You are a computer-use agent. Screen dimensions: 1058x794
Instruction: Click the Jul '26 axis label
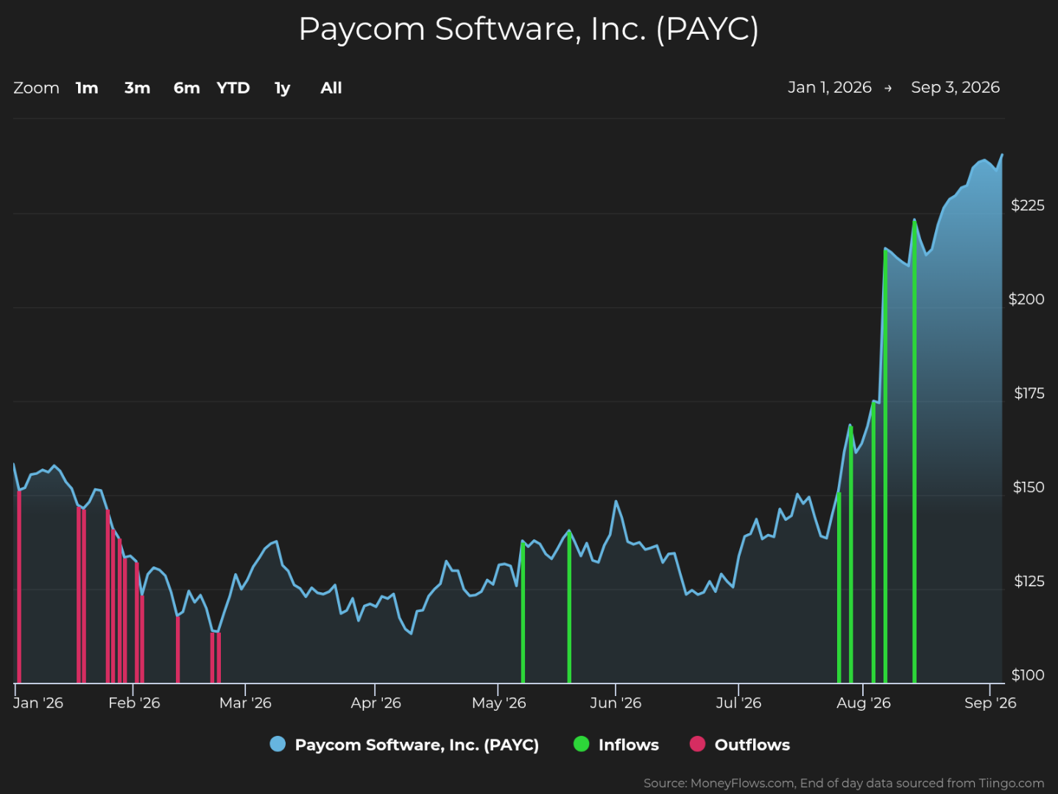738,703
